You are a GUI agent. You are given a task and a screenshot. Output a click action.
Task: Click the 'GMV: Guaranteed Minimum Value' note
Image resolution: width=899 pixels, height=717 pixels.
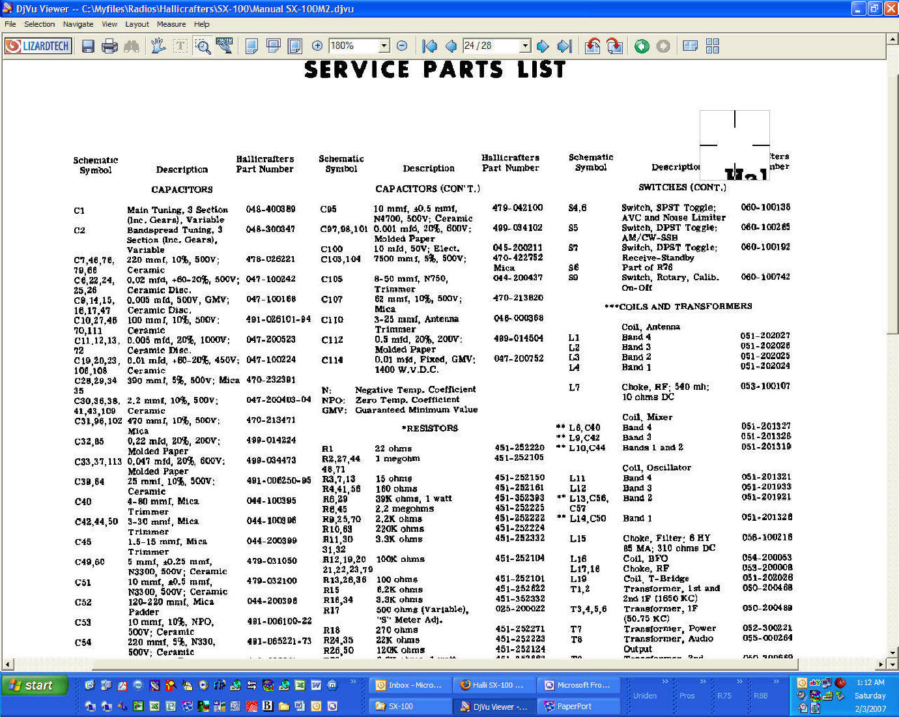pos(400,410)
